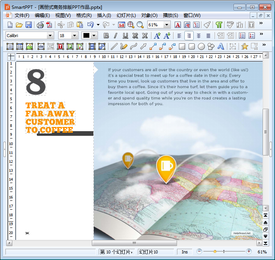Click the Save document icon
The height and width of the screenshot is (260, 275).
29,25
